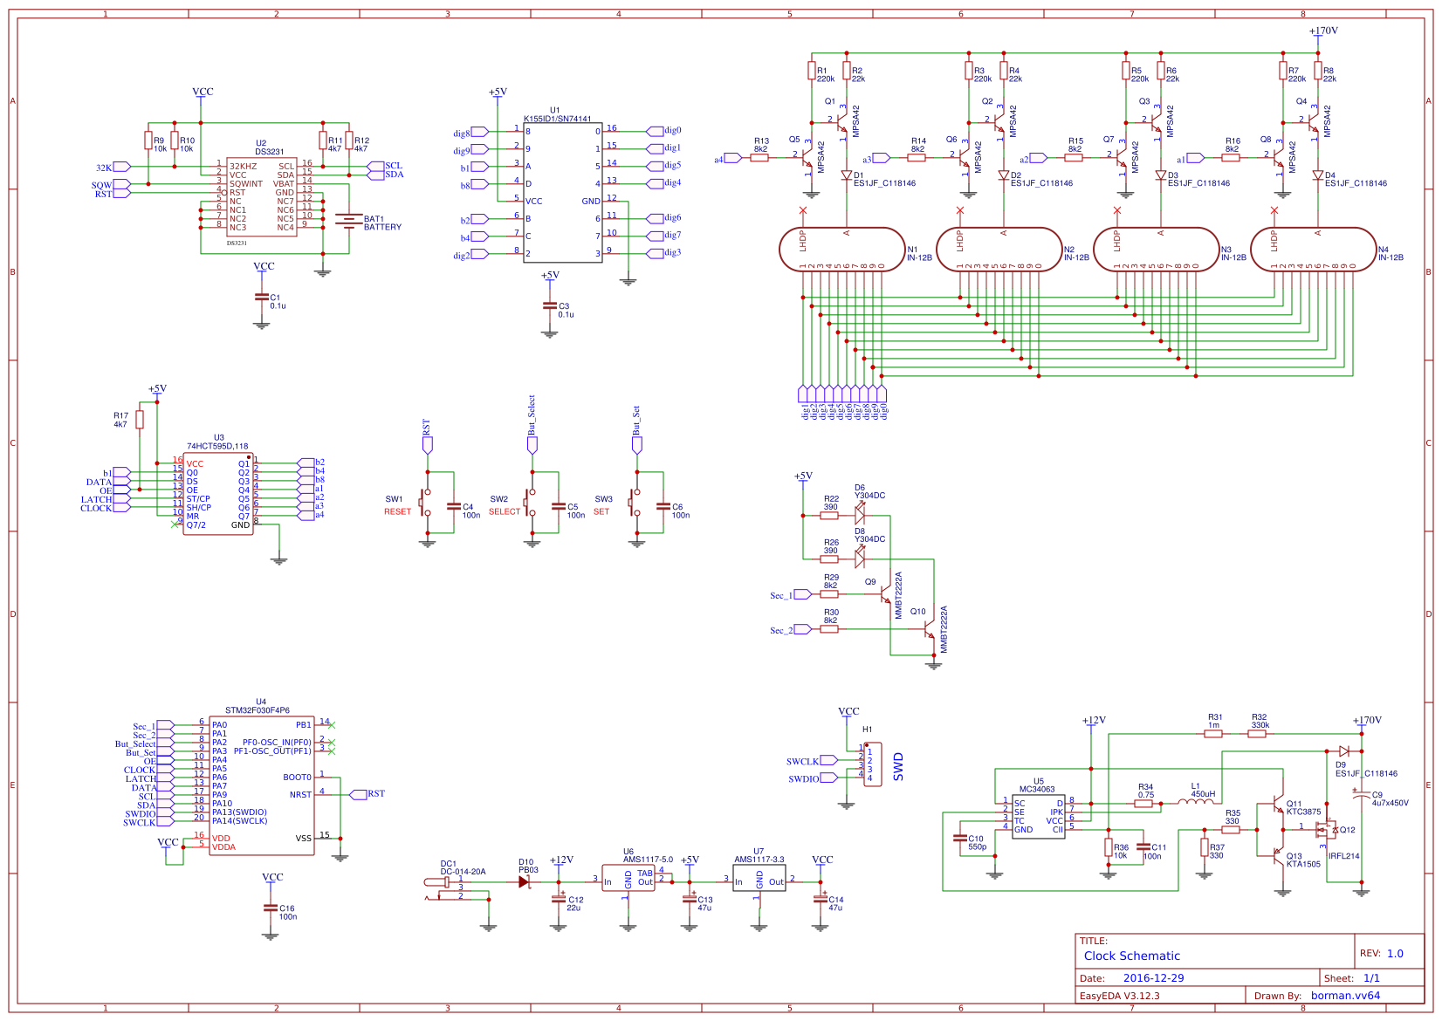Viewport: 1442px width, 1021px height.
Task: Select the D6 Y304DC LED symbol
Action: click(x=860, y=515)
